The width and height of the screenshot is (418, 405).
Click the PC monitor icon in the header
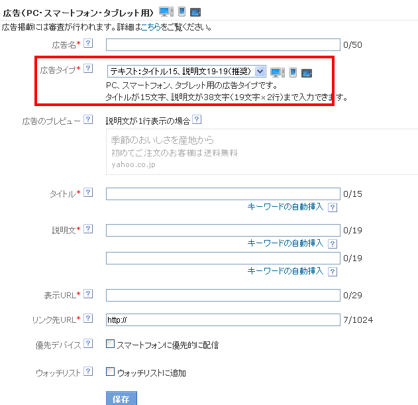(166, 12)
